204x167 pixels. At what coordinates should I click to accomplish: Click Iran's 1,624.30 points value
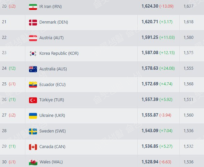[150, 6]
